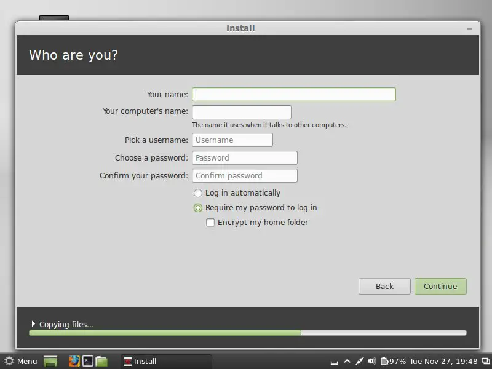Open the keyboard tray indicator

(334, 363)
